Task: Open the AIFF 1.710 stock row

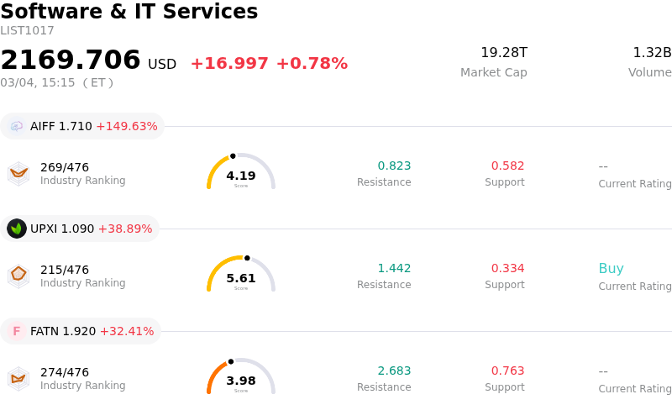Action: tap(93, 126)
